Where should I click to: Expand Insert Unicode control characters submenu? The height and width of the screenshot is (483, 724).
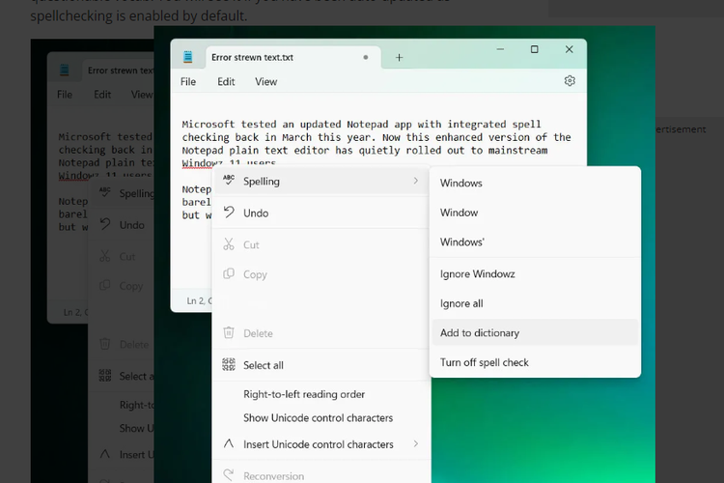(x=416, y=444)
